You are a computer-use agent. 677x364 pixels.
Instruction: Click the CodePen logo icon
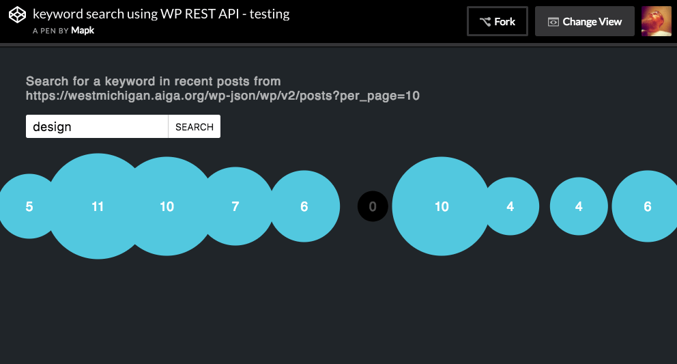18,15
